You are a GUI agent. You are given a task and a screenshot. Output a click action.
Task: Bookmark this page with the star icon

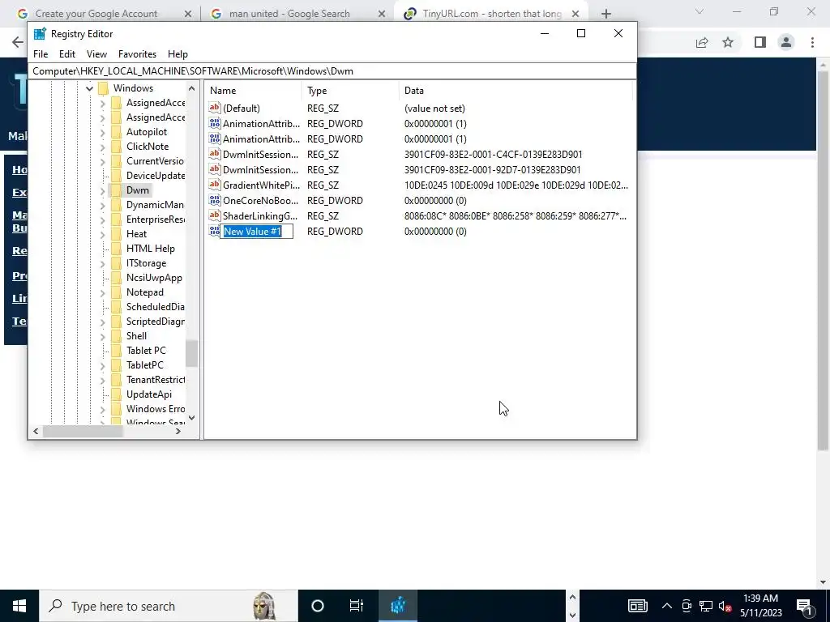click(728, 42)
